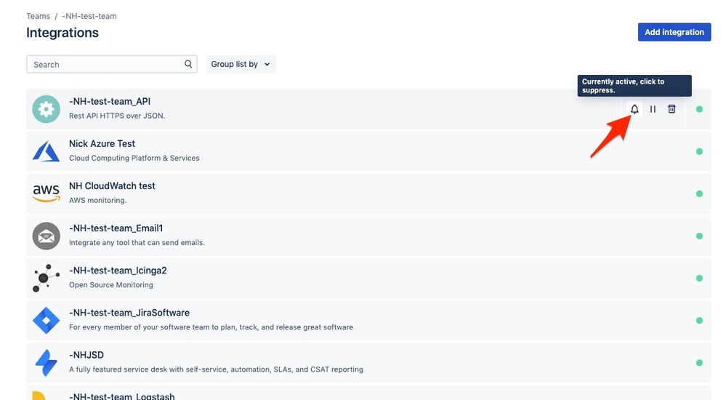Open -NH-test-team_Icinga2 integration
Image resolution: width=726 pixels, height=400 pixels.
click(x=118, y=271)
